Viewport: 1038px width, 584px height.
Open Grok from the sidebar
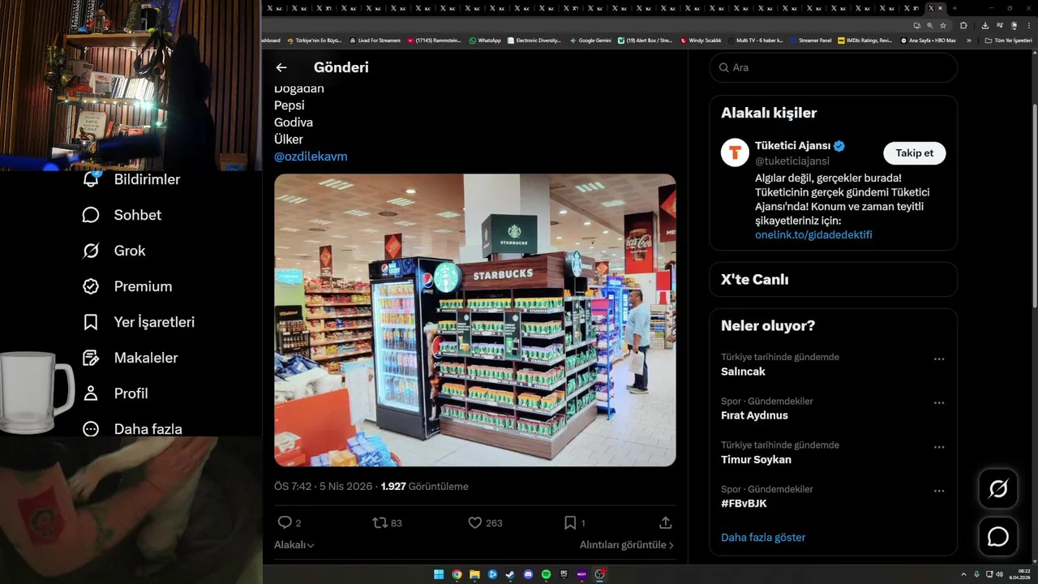(x=114, y=251)
